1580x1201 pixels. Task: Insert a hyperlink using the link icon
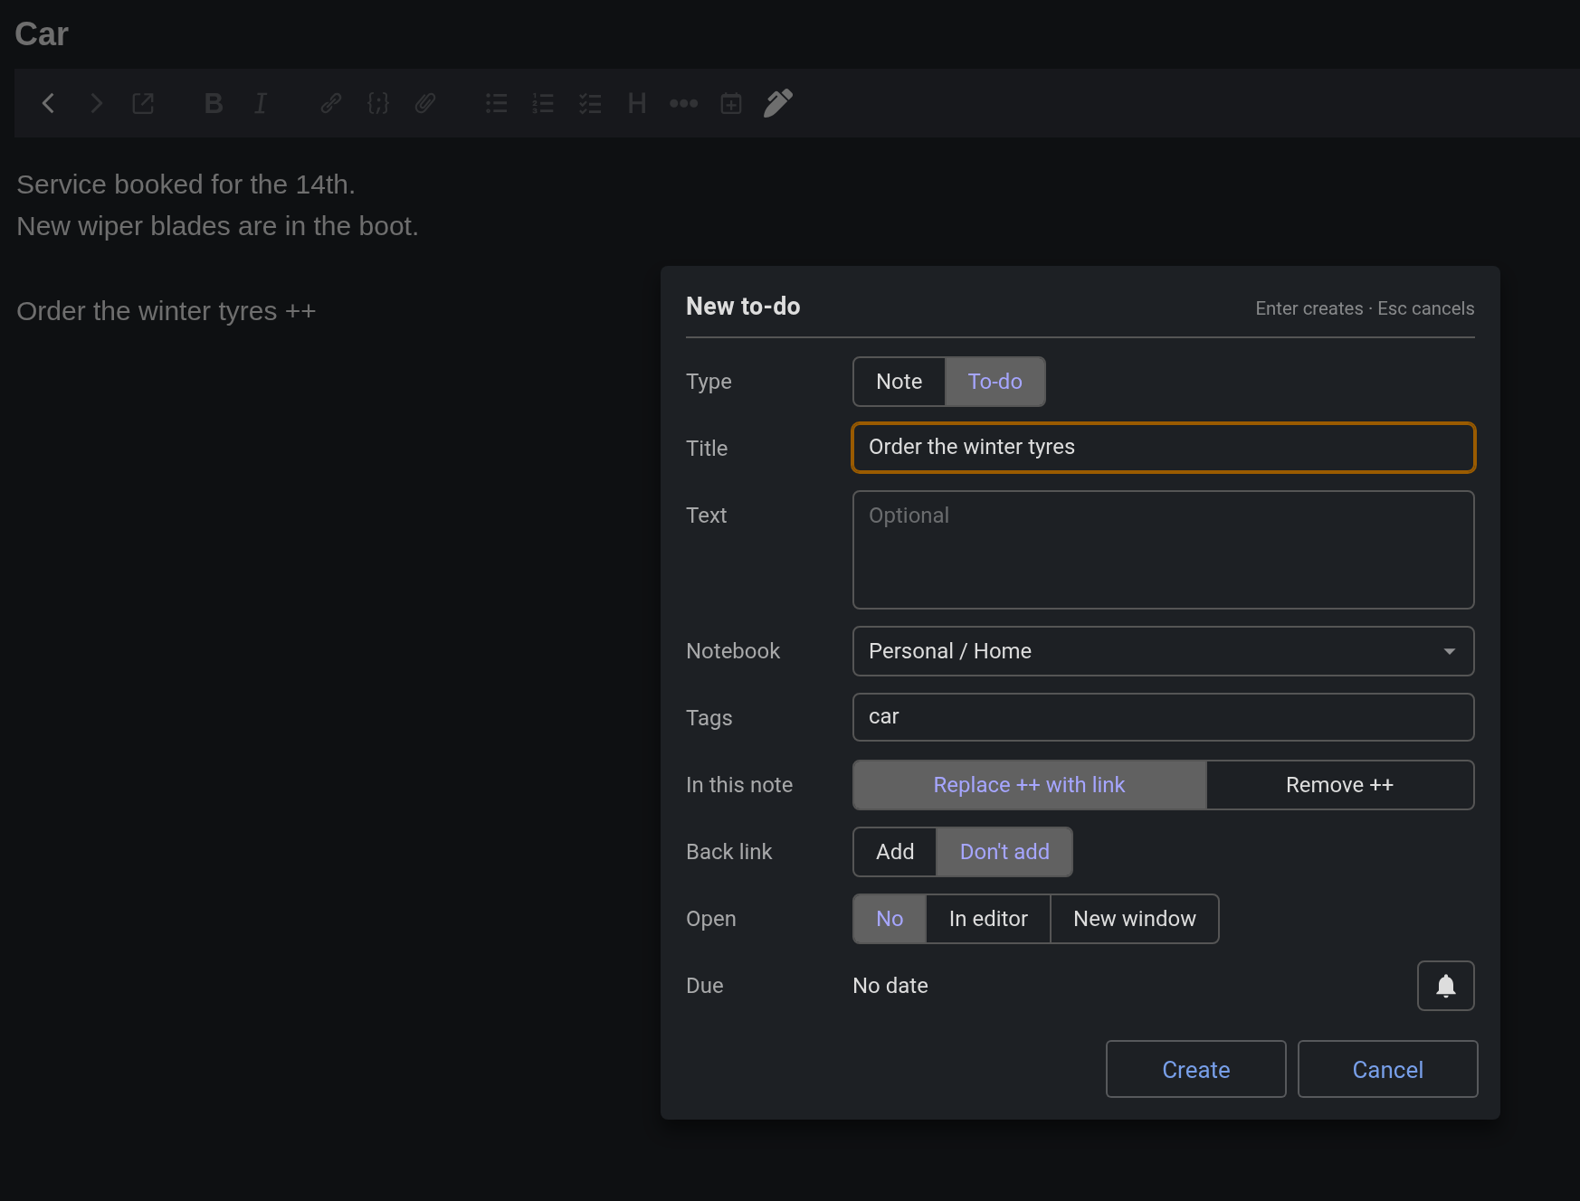point(331,103)
